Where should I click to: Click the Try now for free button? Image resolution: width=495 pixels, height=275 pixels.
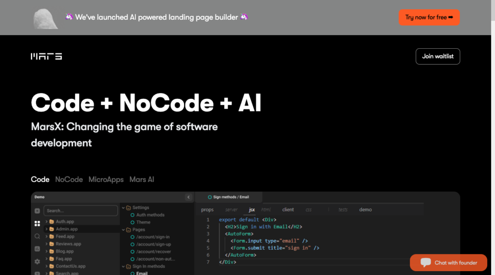click(x=429, y=17)
